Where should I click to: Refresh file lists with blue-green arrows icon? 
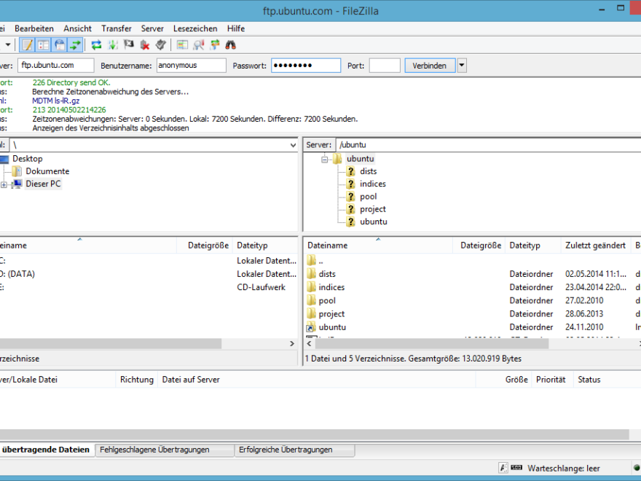[96, 45]
